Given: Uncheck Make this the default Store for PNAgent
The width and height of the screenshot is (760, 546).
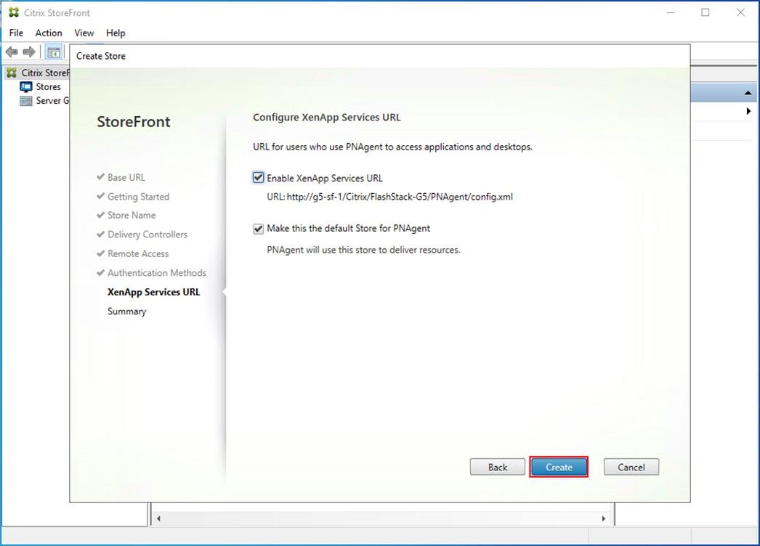Looking at the screenshot, I should coord(259,229).
